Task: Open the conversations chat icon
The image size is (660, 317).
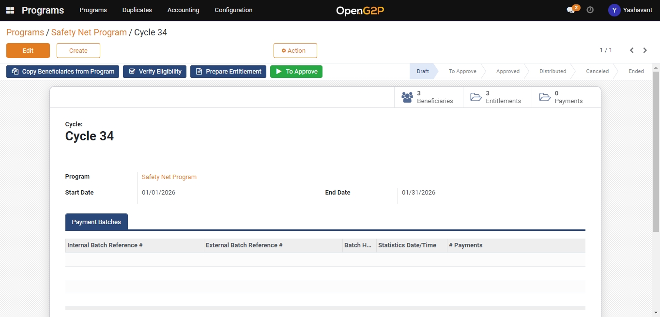Action: coord(571,10)
